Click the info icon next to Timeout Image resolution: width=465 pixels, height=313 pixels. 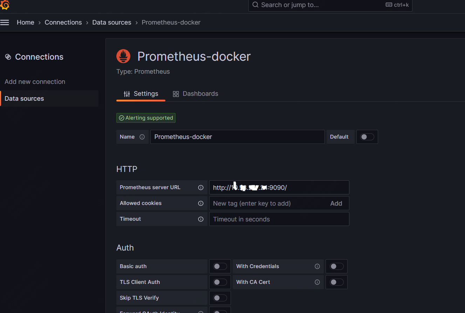pyautogui.click(x=200, y=219)
